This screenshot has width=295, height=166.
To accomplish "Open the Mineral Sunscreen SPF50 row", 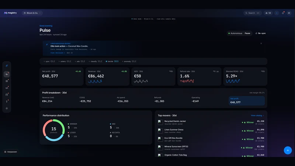I will 211,148.
